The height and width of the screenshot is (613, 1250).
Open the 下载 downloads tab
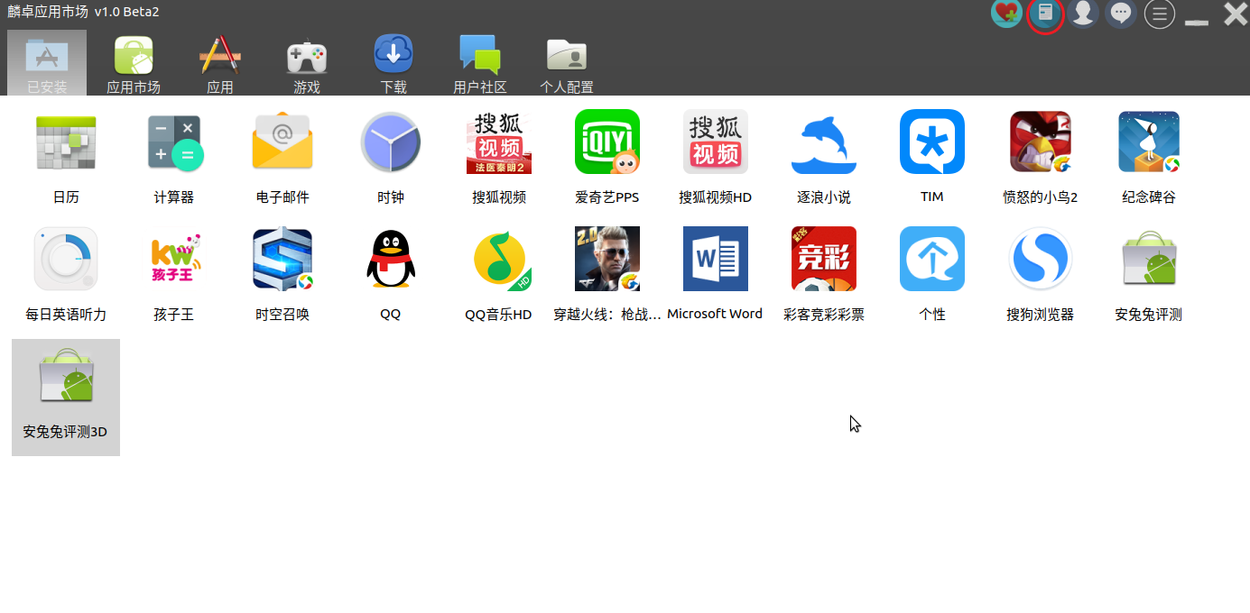[394, 63]
